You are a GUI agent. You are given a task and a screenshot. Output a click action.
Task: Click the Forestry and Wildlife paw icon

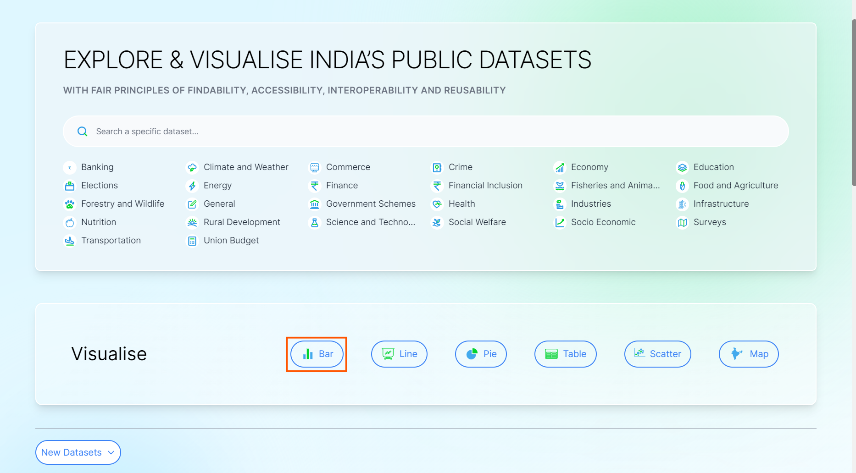point(70,204)
